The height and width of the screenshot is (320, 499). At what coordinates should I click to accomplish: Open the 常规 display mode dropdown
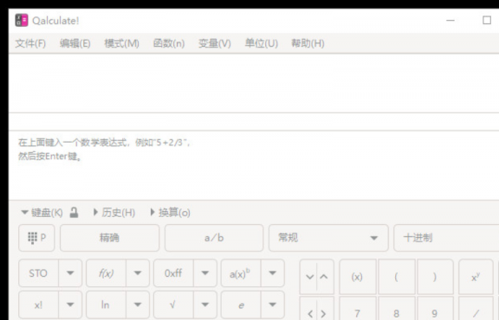pos(328,238)
